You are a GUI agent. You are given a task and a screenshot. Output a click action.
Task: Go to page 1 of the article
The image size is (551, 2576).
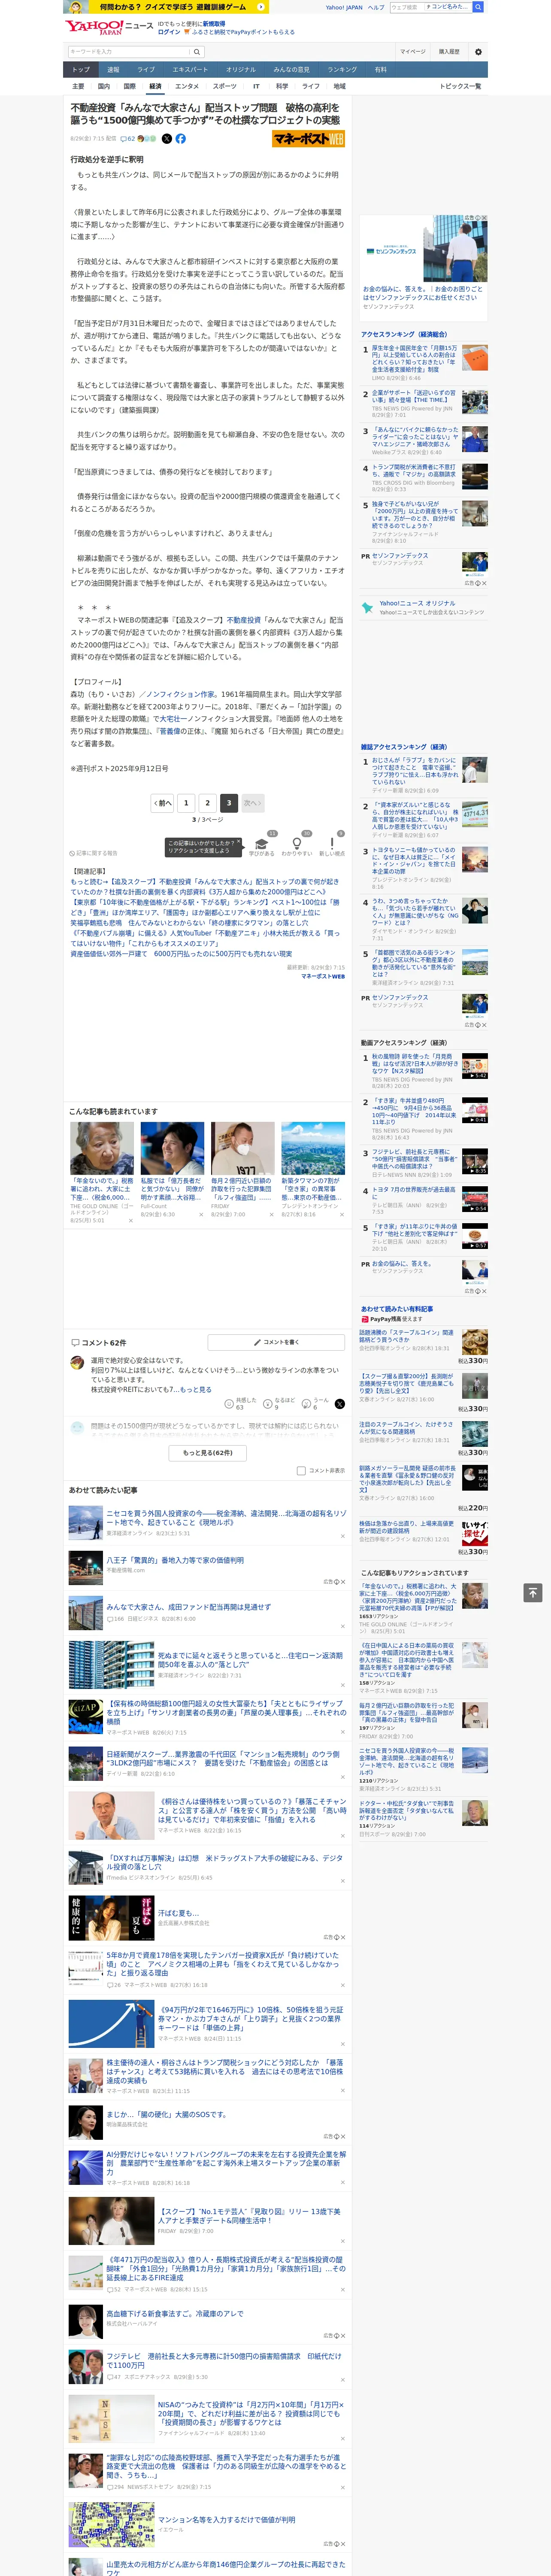[186, 802]
